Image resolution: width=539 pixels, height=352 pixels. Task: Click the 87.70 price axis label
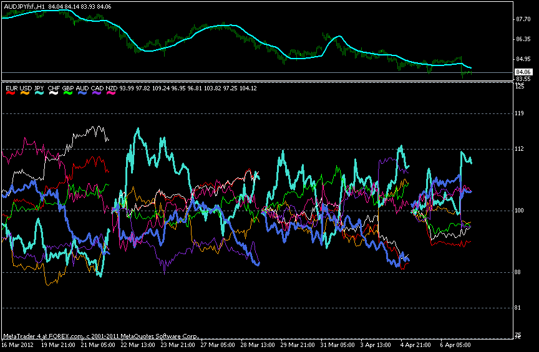[523, 19]
